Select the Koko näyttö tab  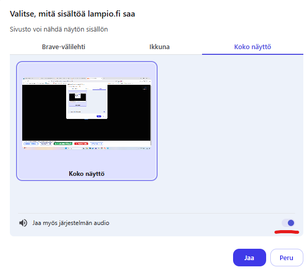[x=253, y=47]
